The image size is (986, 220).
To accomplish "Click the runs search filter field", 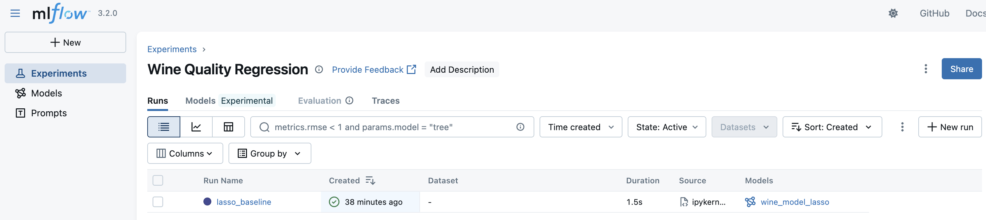I will pyautogui.click(x=390, y=127).
